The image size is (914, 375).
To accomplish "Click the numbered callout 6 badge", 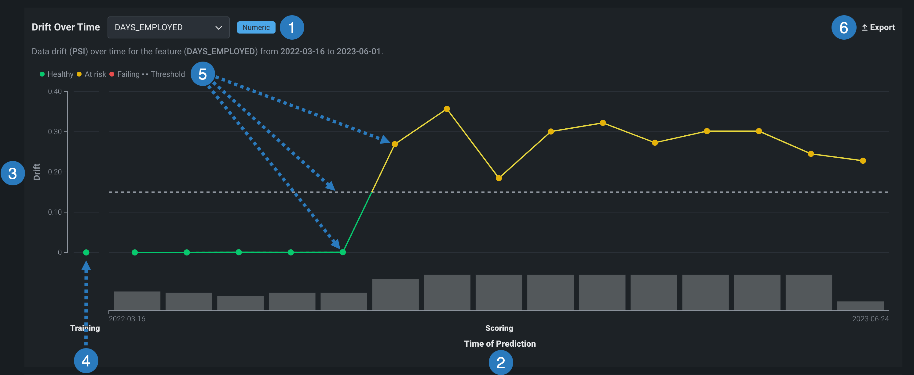I will click(844, 28).
